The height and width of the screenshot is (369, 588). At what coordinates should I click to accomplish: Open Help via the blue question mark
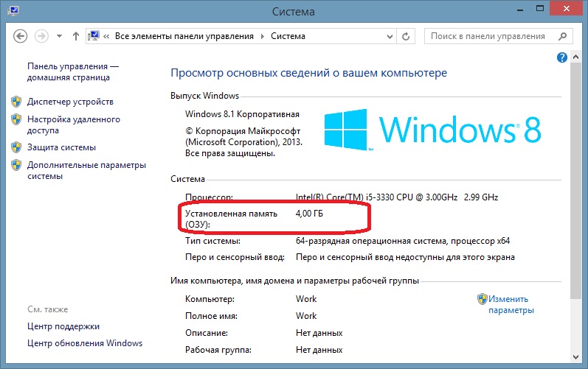pyautogui.click(x=561, y=57)
